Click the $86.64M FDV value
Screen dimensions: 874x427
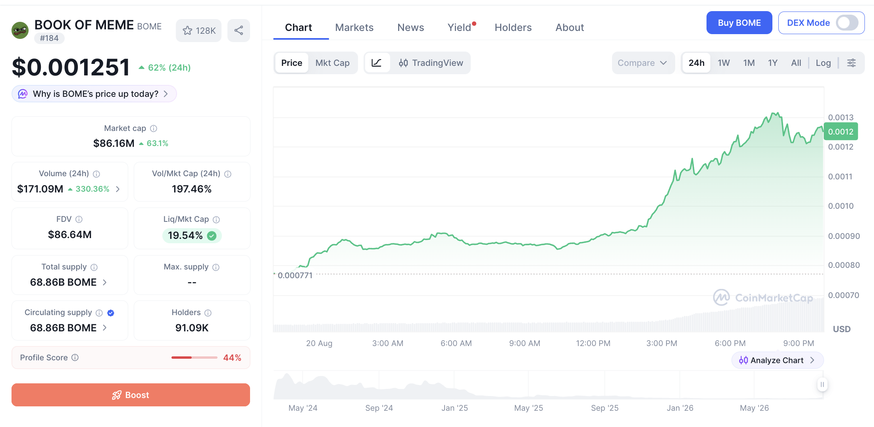click(70, 235)
